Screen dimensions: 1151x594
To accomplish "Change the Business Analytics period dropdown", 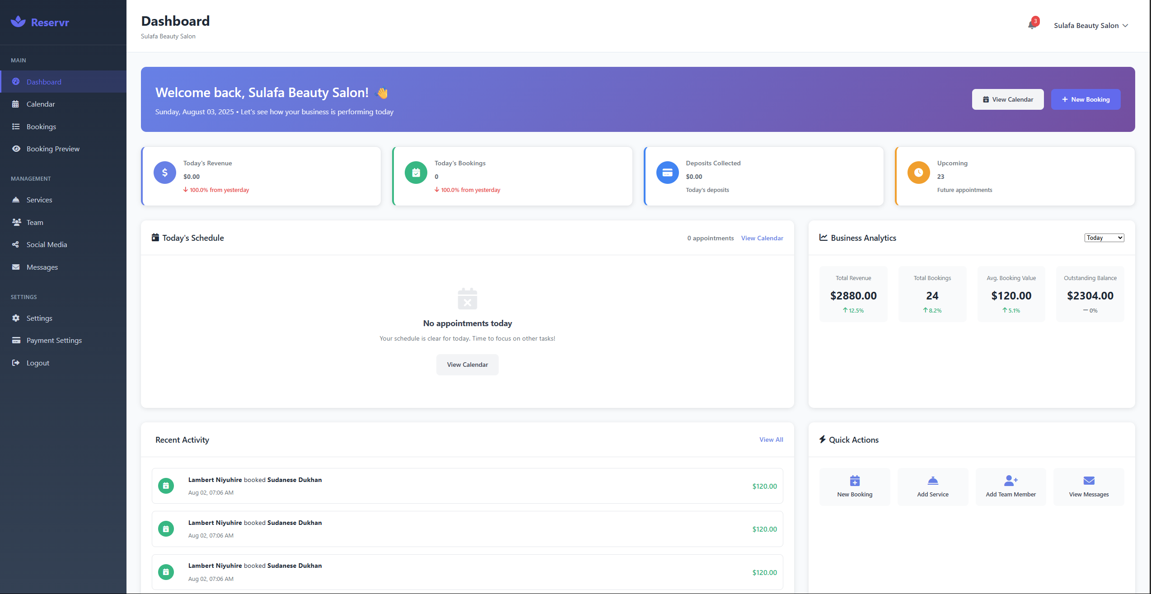I will click(1104, 237).
